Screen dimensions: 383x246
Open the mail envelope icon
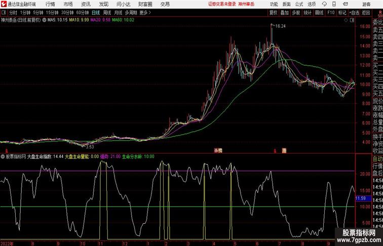[x=346, y=4]
